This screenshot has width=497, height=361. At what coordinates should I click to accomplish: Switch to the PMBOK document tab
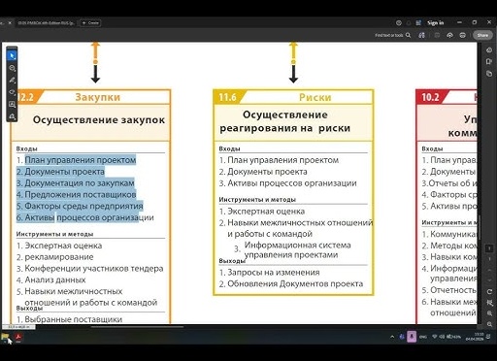[x=46, y=22]
